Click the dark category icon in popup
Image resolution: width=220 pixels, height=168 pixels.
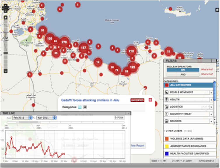pyautogui.click(x=85, y=107)
